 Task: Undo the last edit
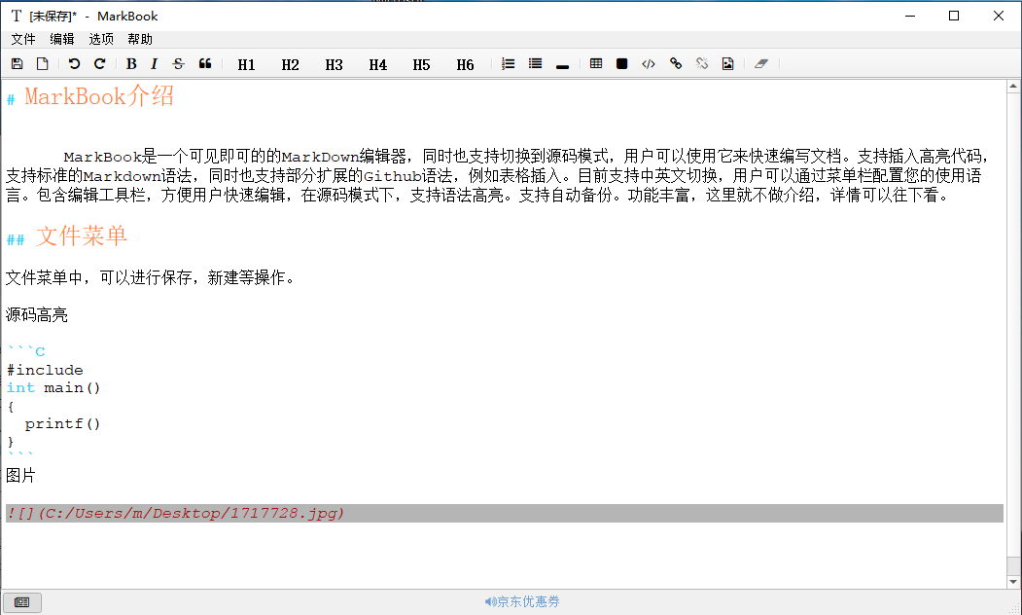75,64
